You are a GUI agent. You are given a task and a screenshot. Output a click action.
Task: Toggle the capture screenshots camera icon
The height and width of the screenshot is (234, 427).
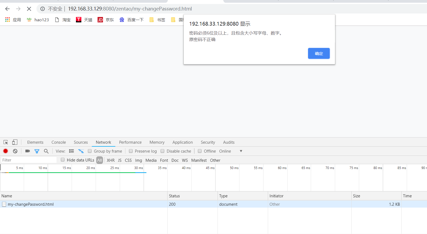[x=27, y=151]
